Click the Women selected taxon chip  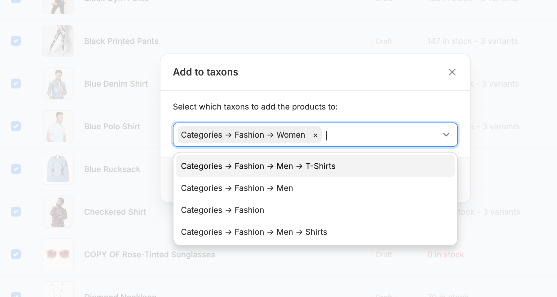[243, 135]
